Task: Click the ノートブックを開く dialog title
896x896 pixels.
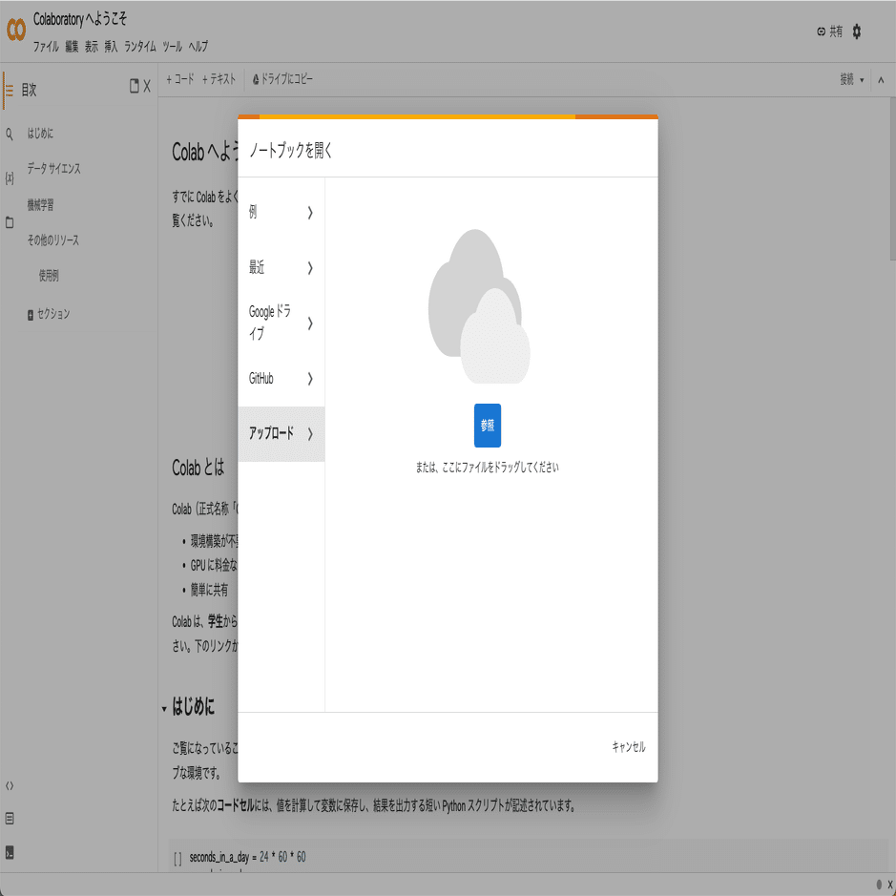Action: tap(291, 151)
